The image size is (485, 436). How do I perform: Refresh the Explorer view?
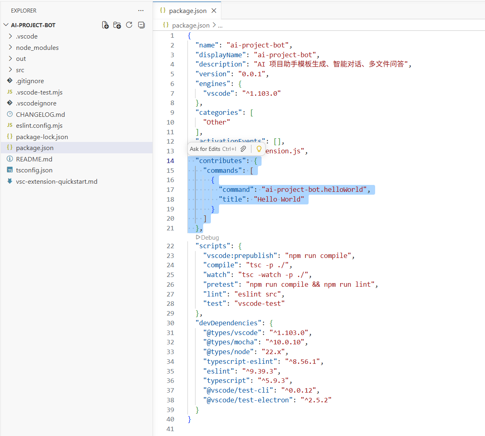tap(129, 25)
